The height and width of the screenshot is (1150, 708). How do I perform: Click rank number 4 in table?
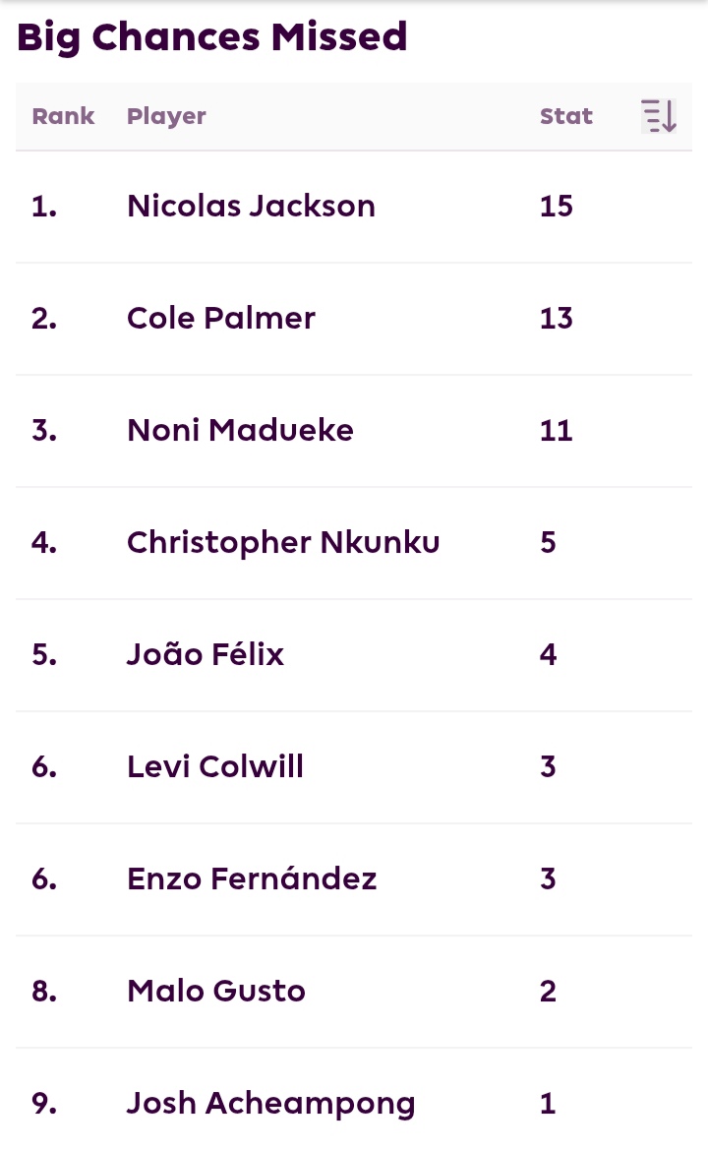click(44, 543)
